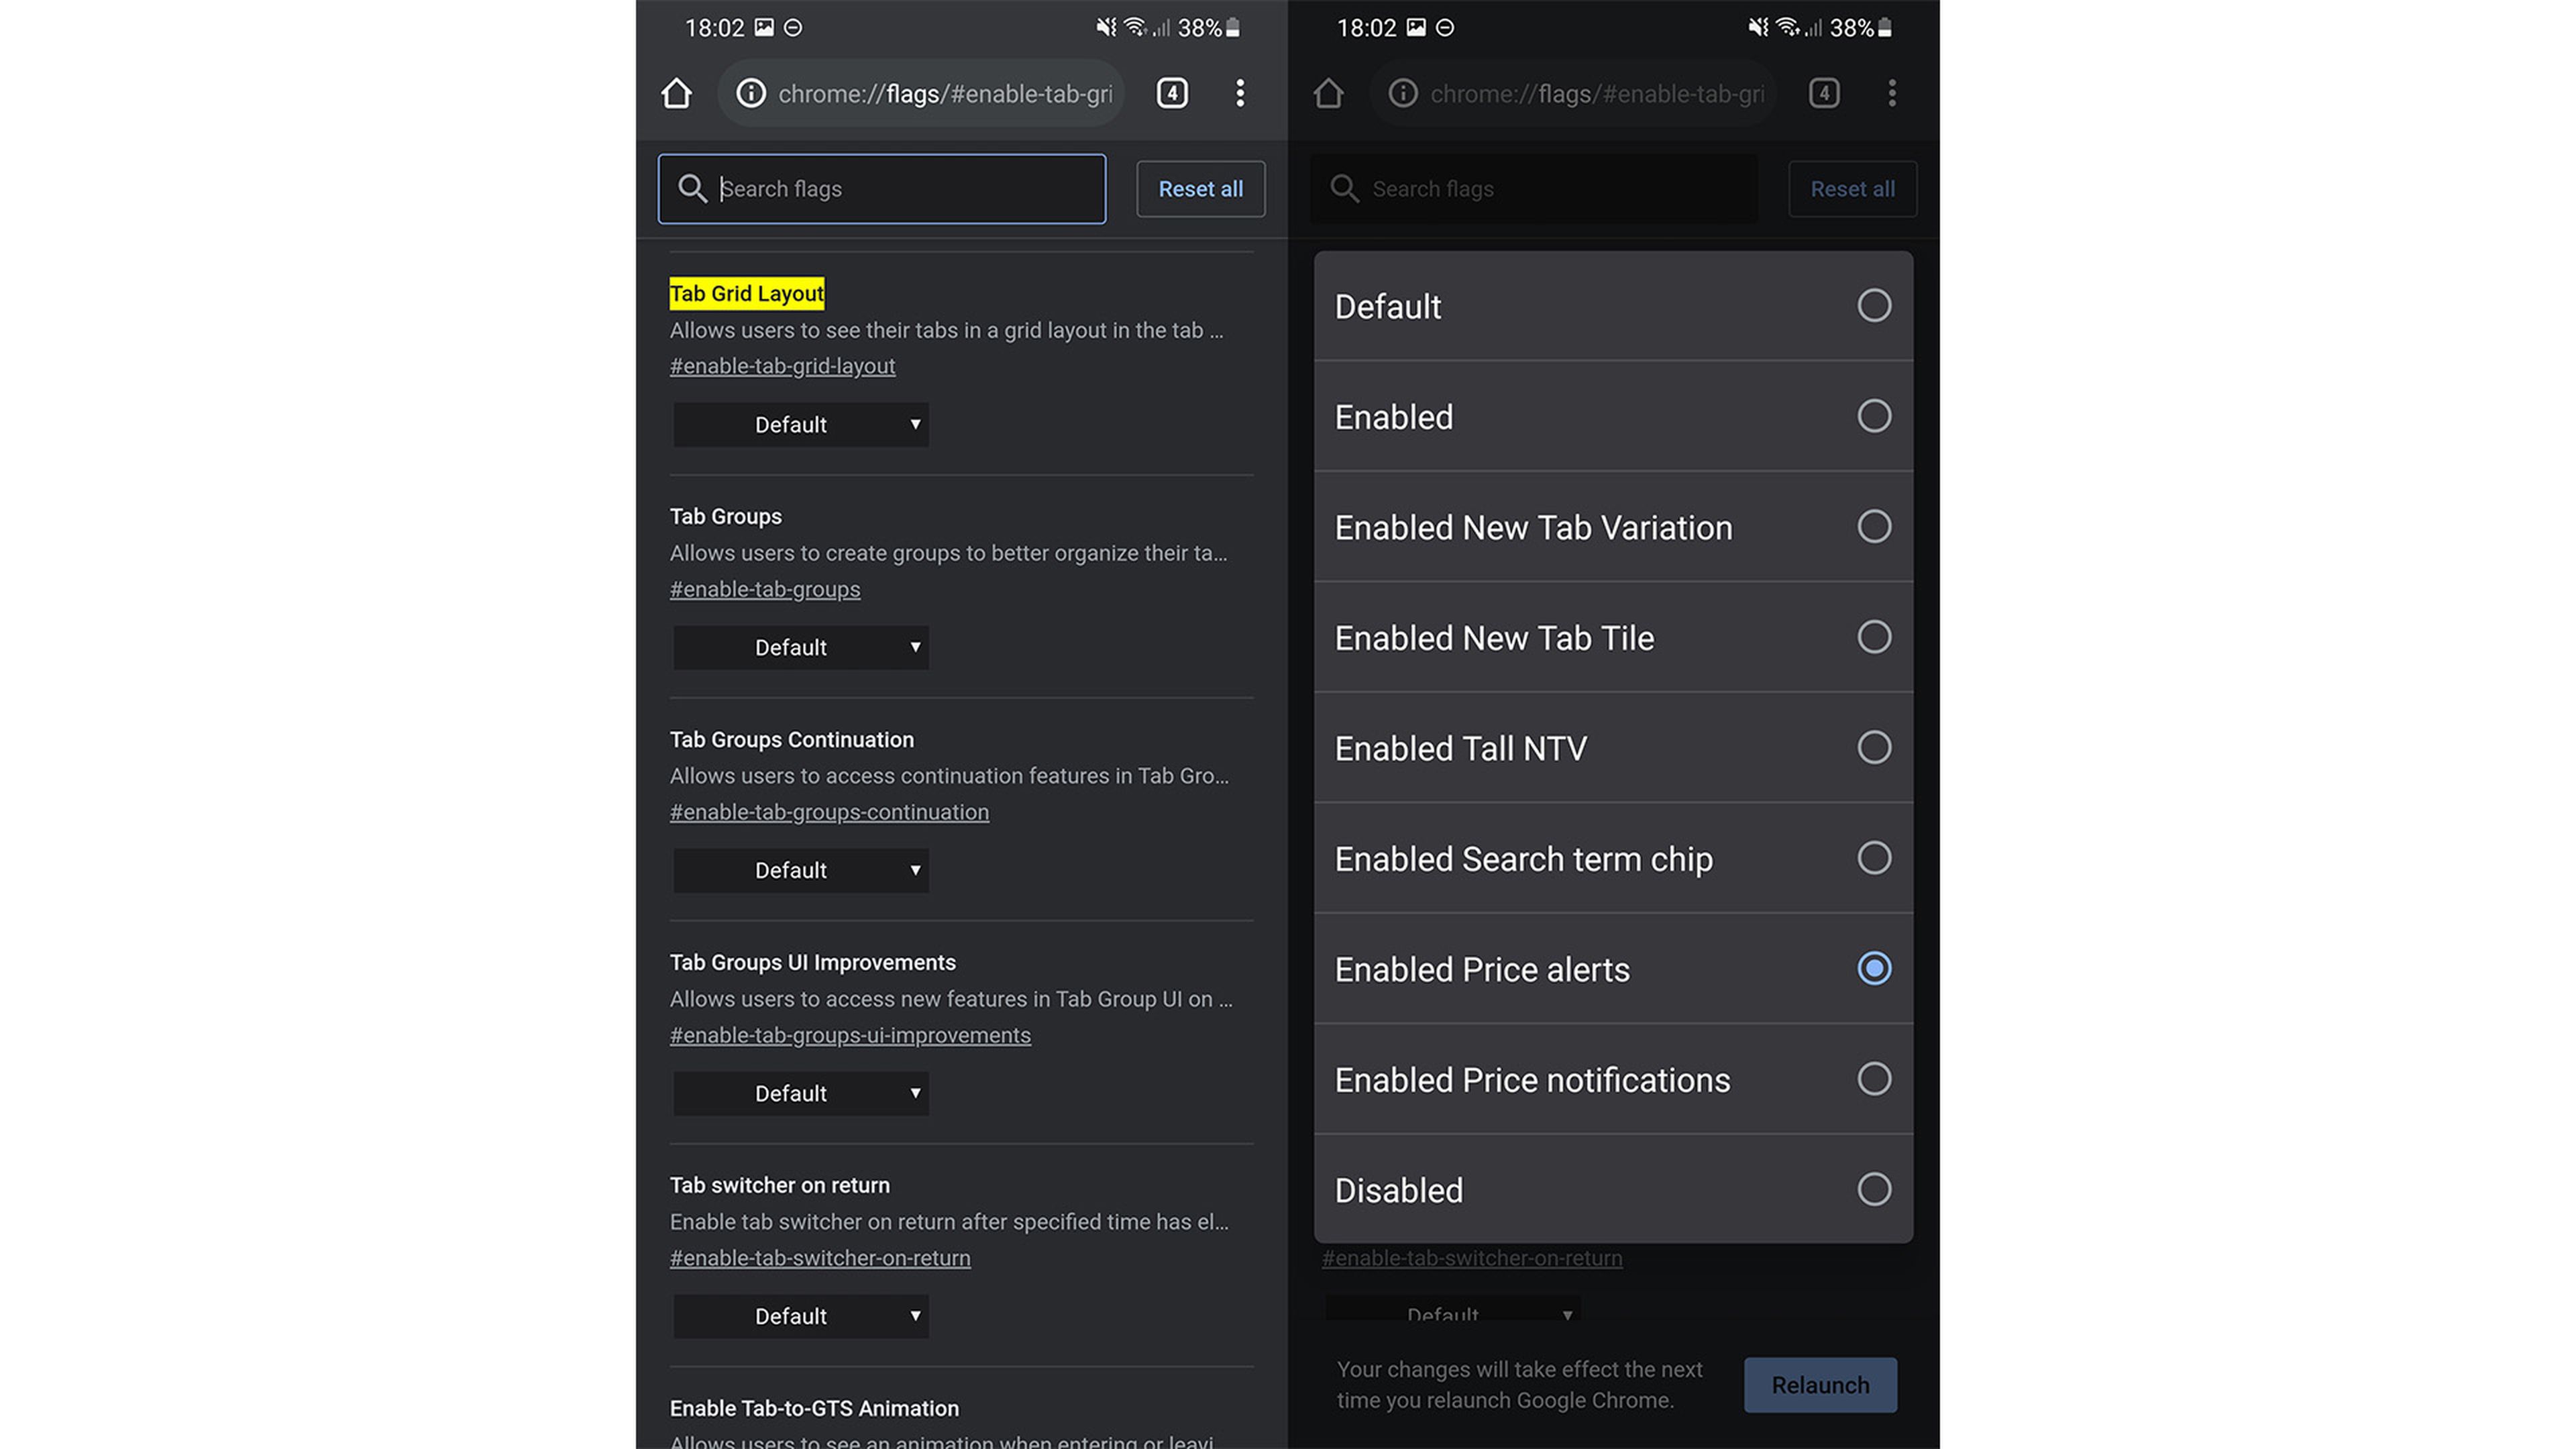Tap the site info icon in left address bar
Viewport: 2576px width, 1449px height.
point(751,93)
